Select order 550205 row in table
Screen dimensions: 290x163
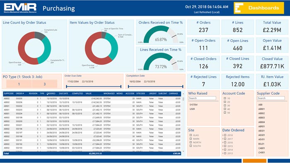[x=92, y=98]
